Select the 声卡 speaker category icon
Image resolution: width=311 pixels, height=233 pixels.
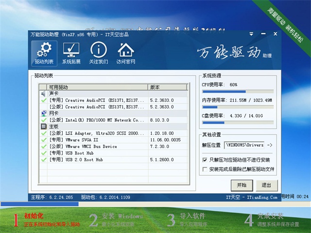pos(43,94)
